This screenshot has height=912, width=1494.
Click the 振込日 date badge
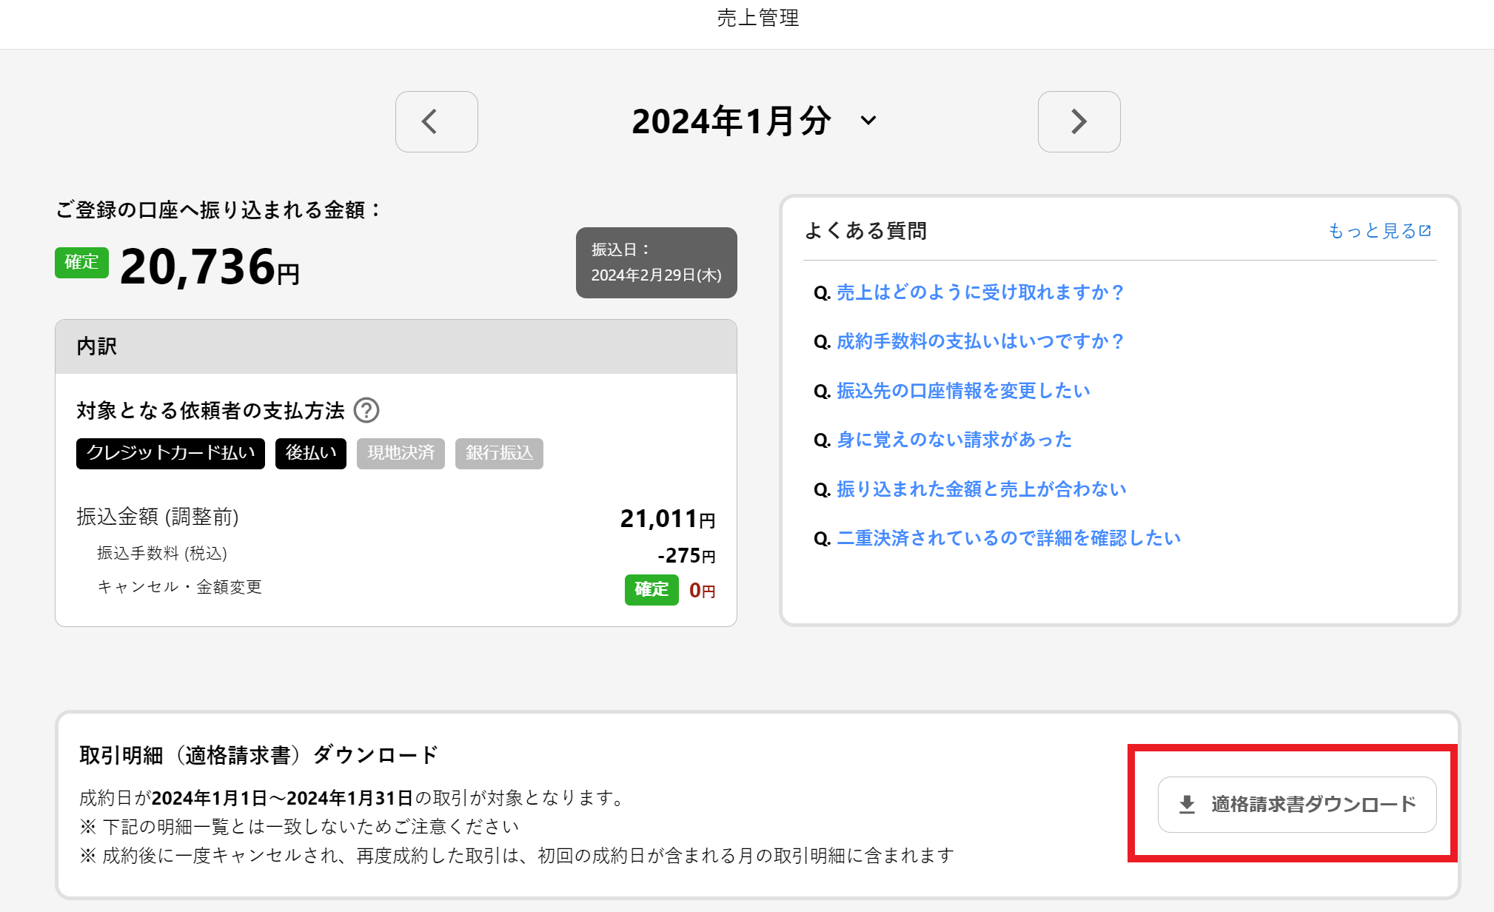point(656,263)
